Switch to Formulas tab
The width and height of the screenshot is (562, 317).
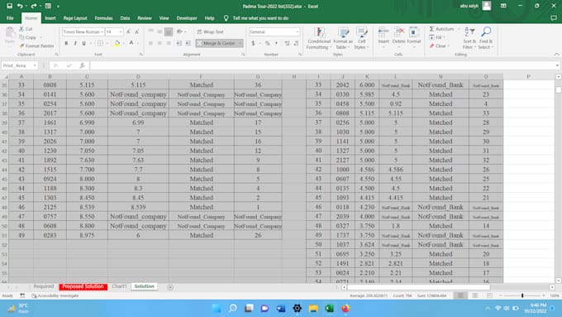[x=103, y=18]
